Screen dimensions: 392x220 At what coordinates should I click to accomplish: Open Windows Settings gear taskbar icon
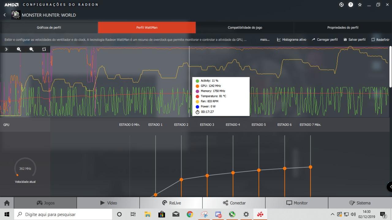[246, 214]
